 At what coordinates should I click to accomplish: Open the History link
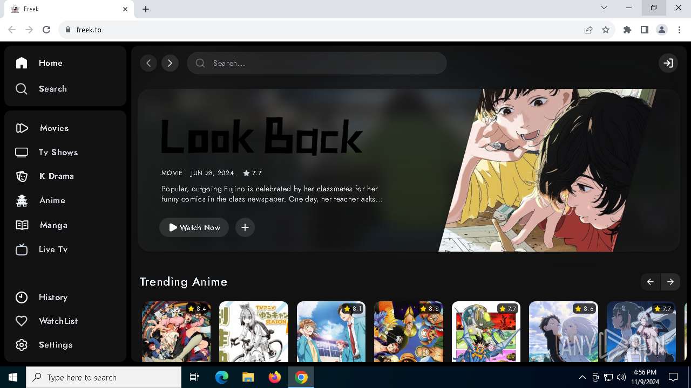53,297
